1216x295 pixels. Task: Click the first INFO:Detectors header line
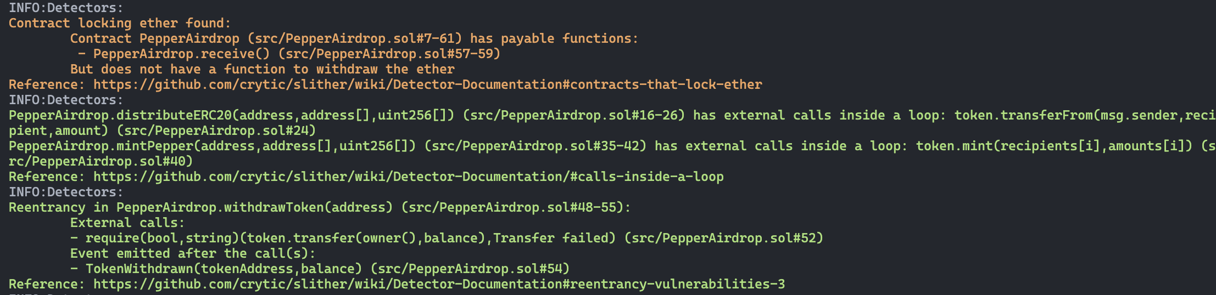[x=66, y=8]
